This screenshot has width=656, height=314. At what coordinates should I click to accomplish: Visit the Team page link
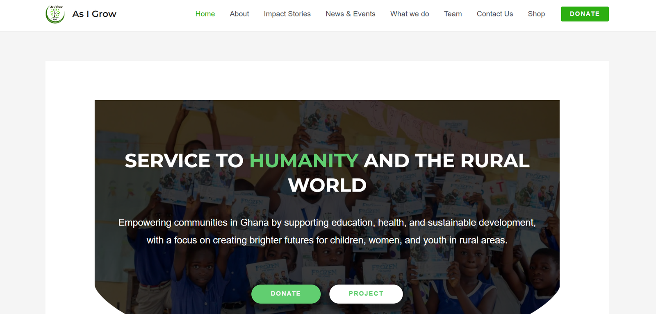tap(453, 14)
